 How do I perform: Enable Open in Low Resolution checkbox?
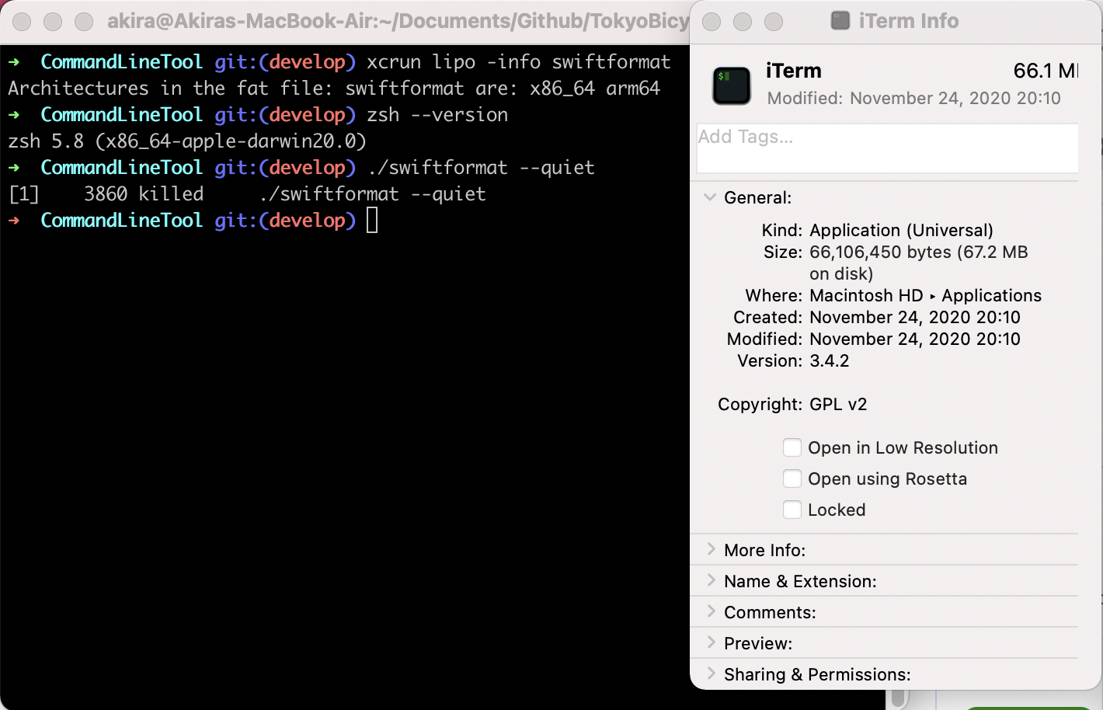[x=792, y=447]
